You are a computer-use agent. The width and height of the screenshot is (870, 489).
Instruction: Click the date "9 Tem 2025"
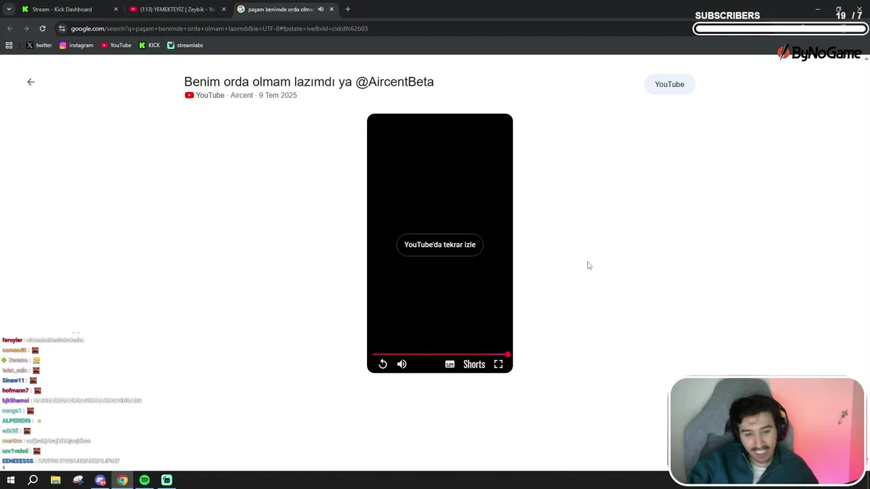tap(278, 95)
